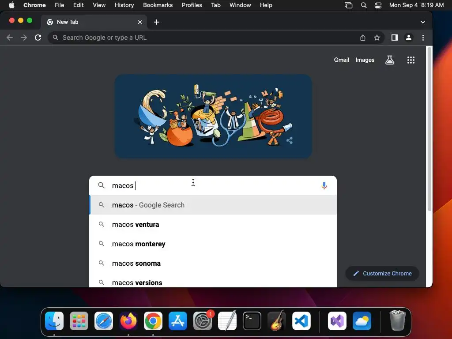The height and width of the screenshot is (339, 452).
Task: Open the Images link
Action: click(365, 60)
